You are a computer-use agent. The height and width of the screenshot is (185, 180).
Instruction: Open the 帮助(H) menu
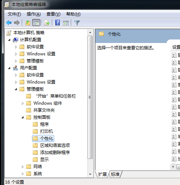[x=73, y=14]
